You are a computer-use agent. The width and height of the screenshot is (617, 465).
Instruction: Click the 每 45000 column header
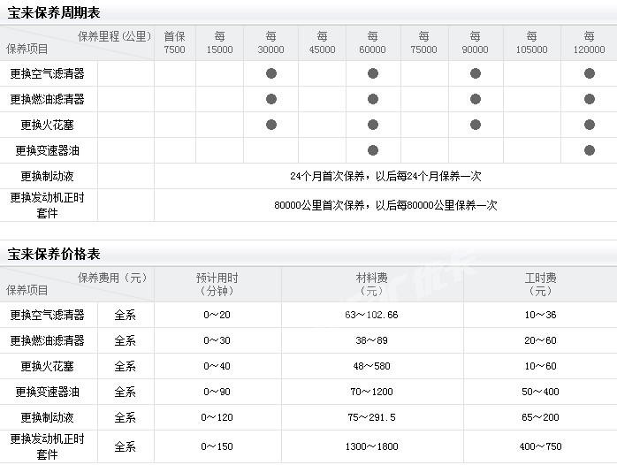click(x=322, y=43)
